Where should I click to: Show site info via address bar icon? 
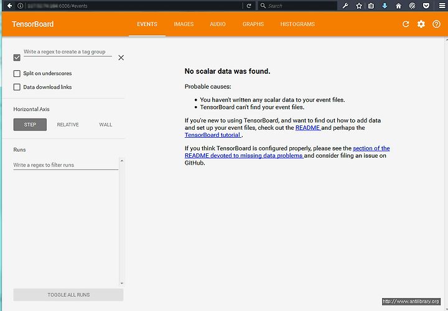click(20, 6)
